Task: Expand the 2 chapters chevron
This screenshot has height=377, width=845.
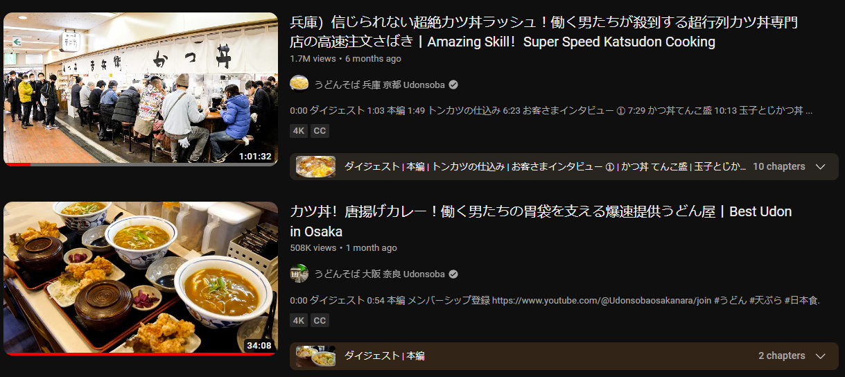Action: coord(821,356)
